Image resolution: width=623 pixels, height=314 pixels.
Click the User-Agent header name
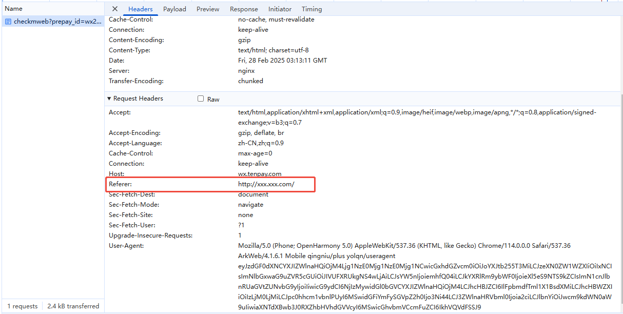(x=126, y=245)
